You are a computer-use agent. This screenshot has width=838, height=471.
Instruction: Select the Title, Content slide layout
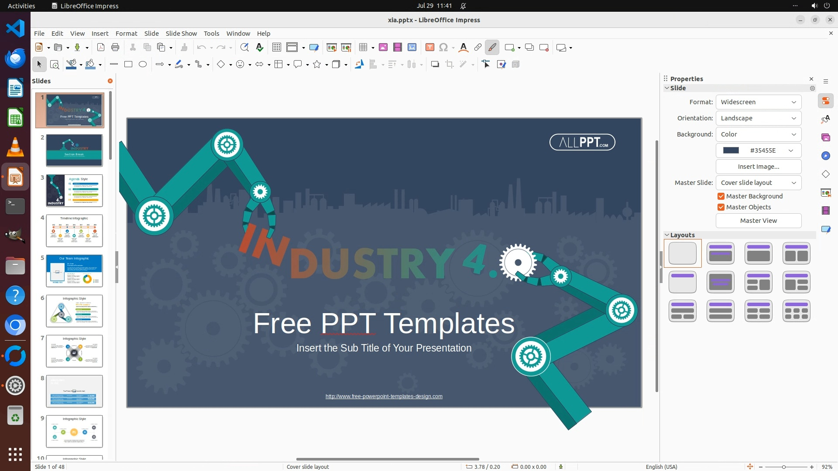759,253
